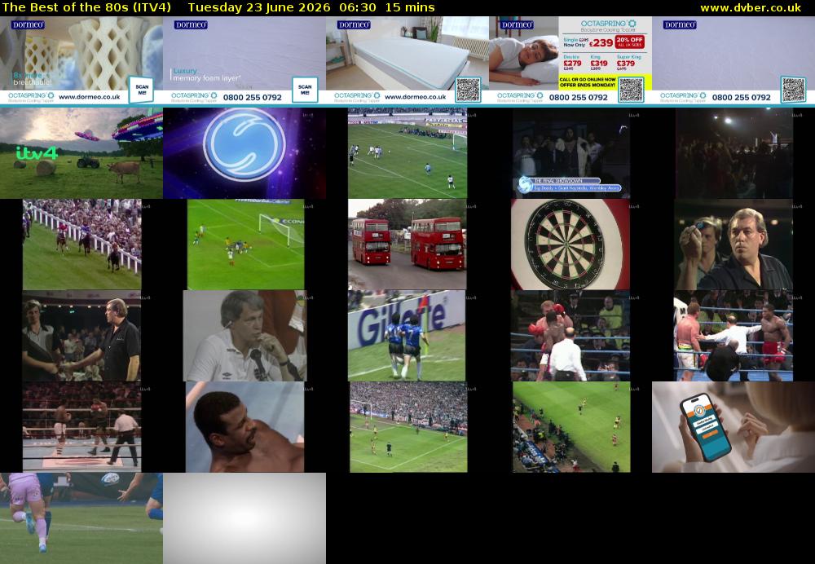Click the QR code in Octaspring price ad

631,90
